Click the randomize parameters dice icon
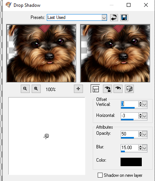The width and height of the screenshot is (155, 181). [x=129, y=89]
